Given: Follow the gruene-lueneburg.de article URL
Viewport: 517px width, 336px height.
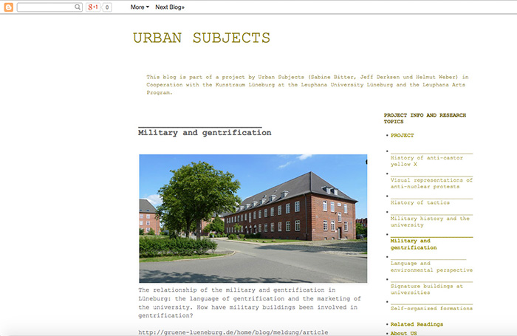Looking at the screenshot, I should pos(233,332).
